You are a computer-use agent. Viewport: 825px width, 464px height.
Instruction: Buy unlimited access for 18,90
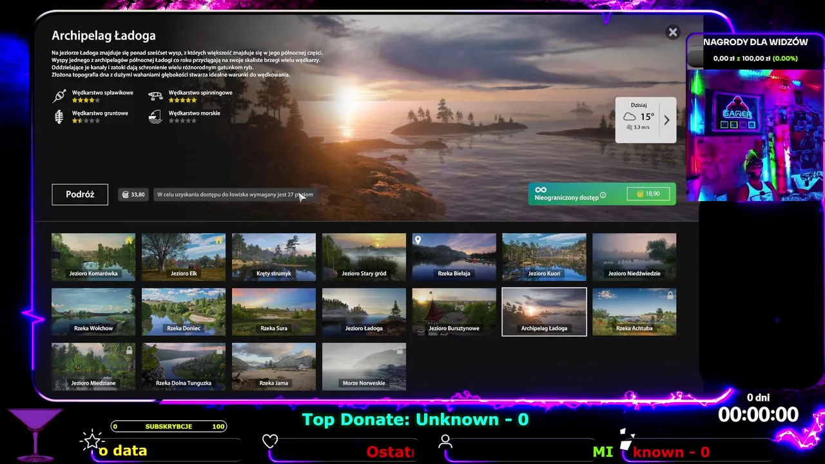648,193
